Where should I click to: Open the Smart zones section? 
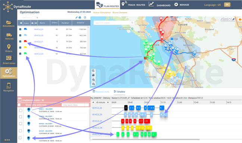(9, 60)
